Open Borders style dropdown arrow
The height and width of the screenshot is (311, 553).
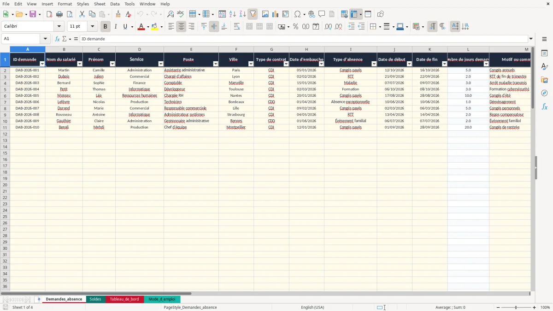[381, 27]
